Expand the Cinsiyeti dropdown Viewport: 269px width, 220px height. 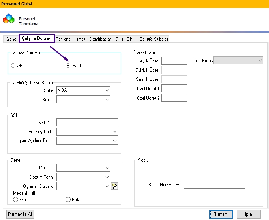[83, 167]
